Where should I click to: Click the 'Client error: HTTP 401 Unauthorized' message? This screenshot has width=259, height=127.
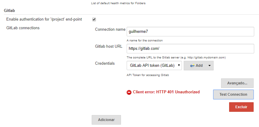click(x=166, y=92)
